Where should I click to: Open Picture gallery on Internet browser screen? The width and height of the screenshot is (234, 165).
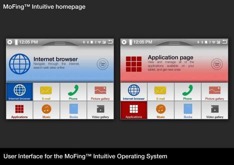click(100, 92)
